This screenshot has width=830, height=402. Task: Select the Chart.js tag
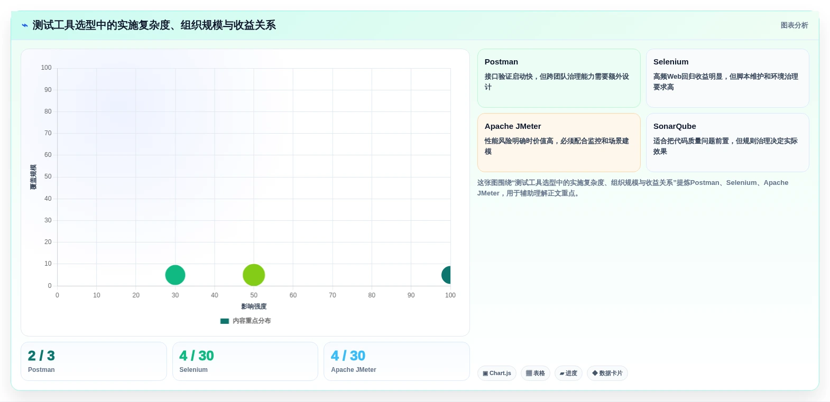(x=497, y=373)
